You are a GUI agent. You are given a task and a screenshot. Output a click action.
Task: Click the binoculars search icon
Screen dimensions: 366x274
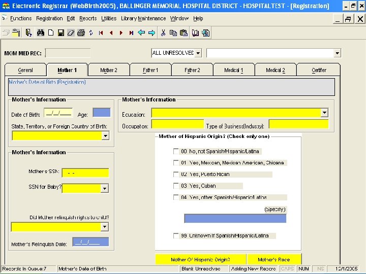click(x=40, y=33)
